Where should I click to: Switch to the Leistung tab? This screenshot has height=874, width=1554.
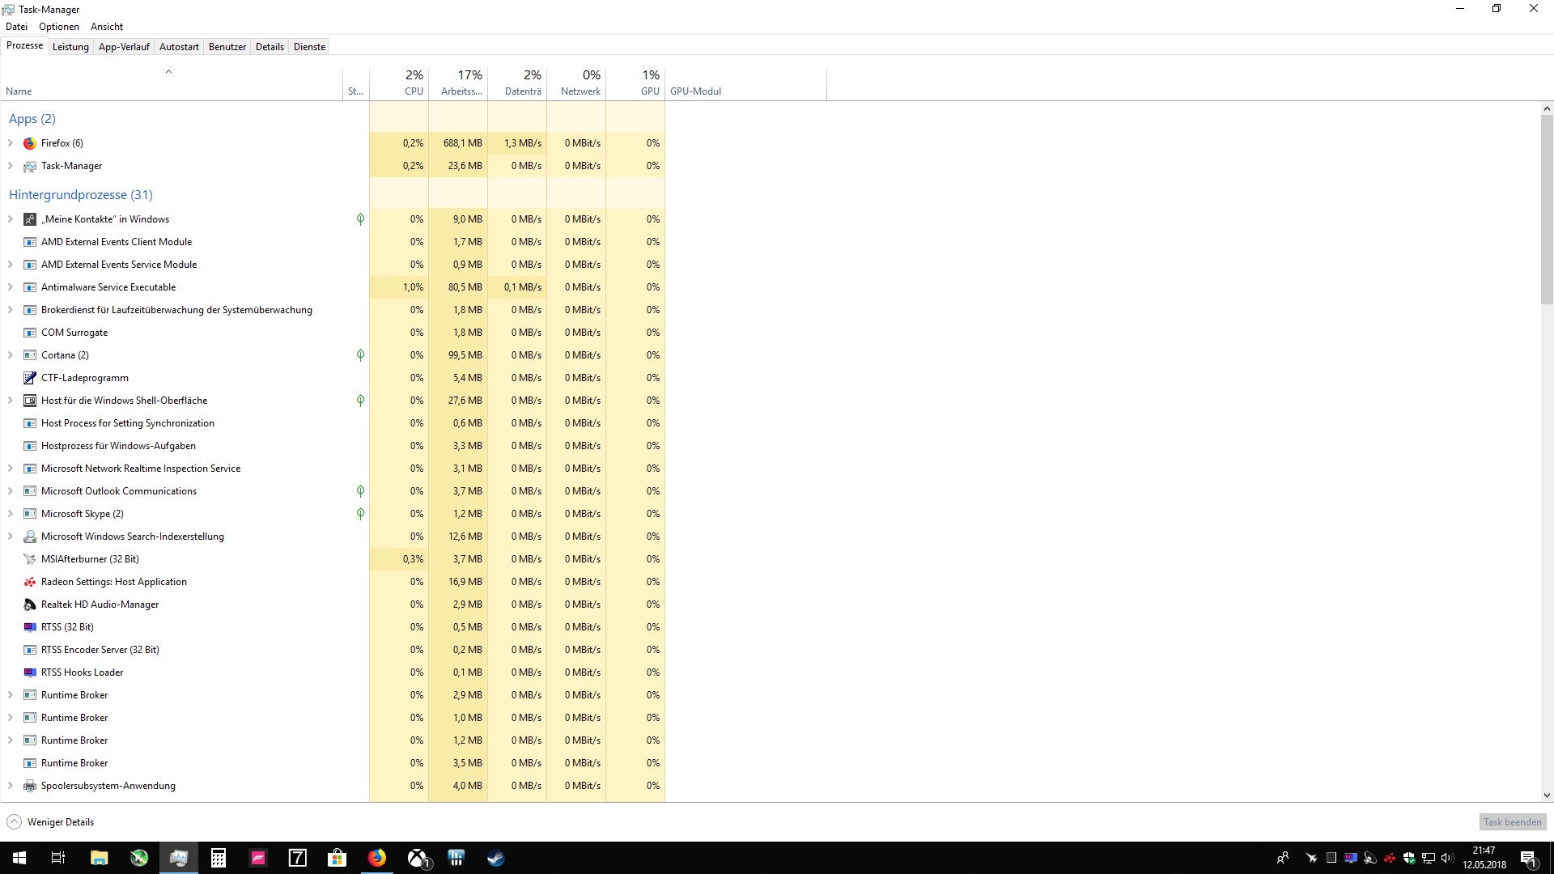[x=70, y=47]
